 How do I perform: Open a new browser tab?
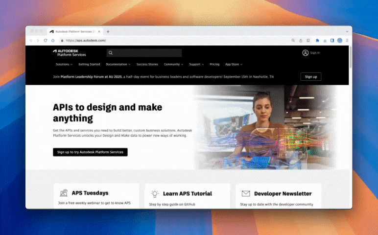click(108, 31)
